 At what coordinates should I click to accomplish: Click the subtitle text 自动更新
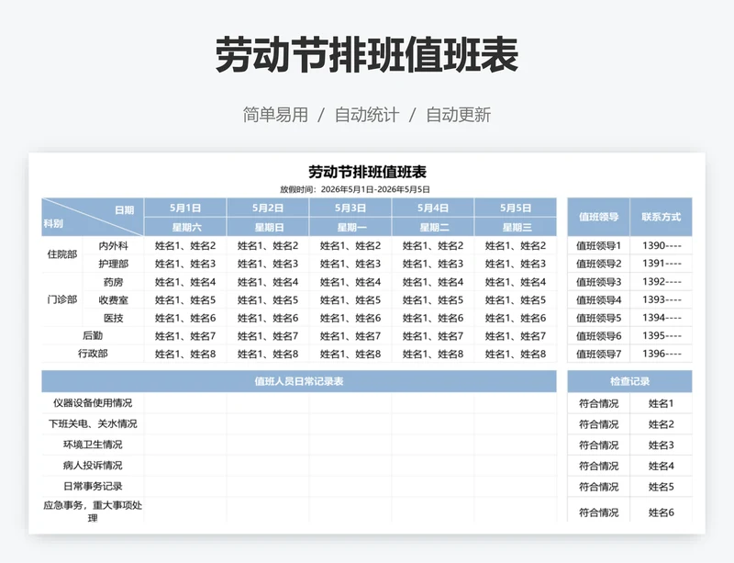click(x=458, y=115)
